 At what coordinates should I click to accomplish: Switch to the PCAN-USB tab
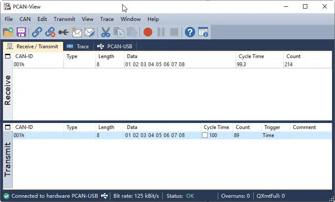coord(115,46)
